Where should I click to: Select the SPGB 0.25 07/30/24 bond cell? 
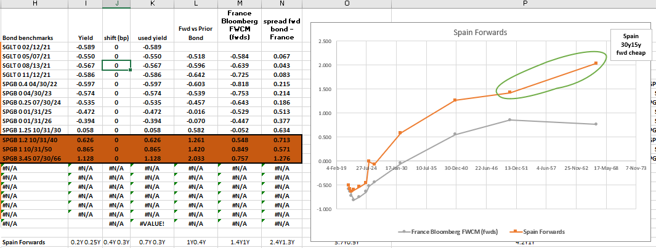34,102
